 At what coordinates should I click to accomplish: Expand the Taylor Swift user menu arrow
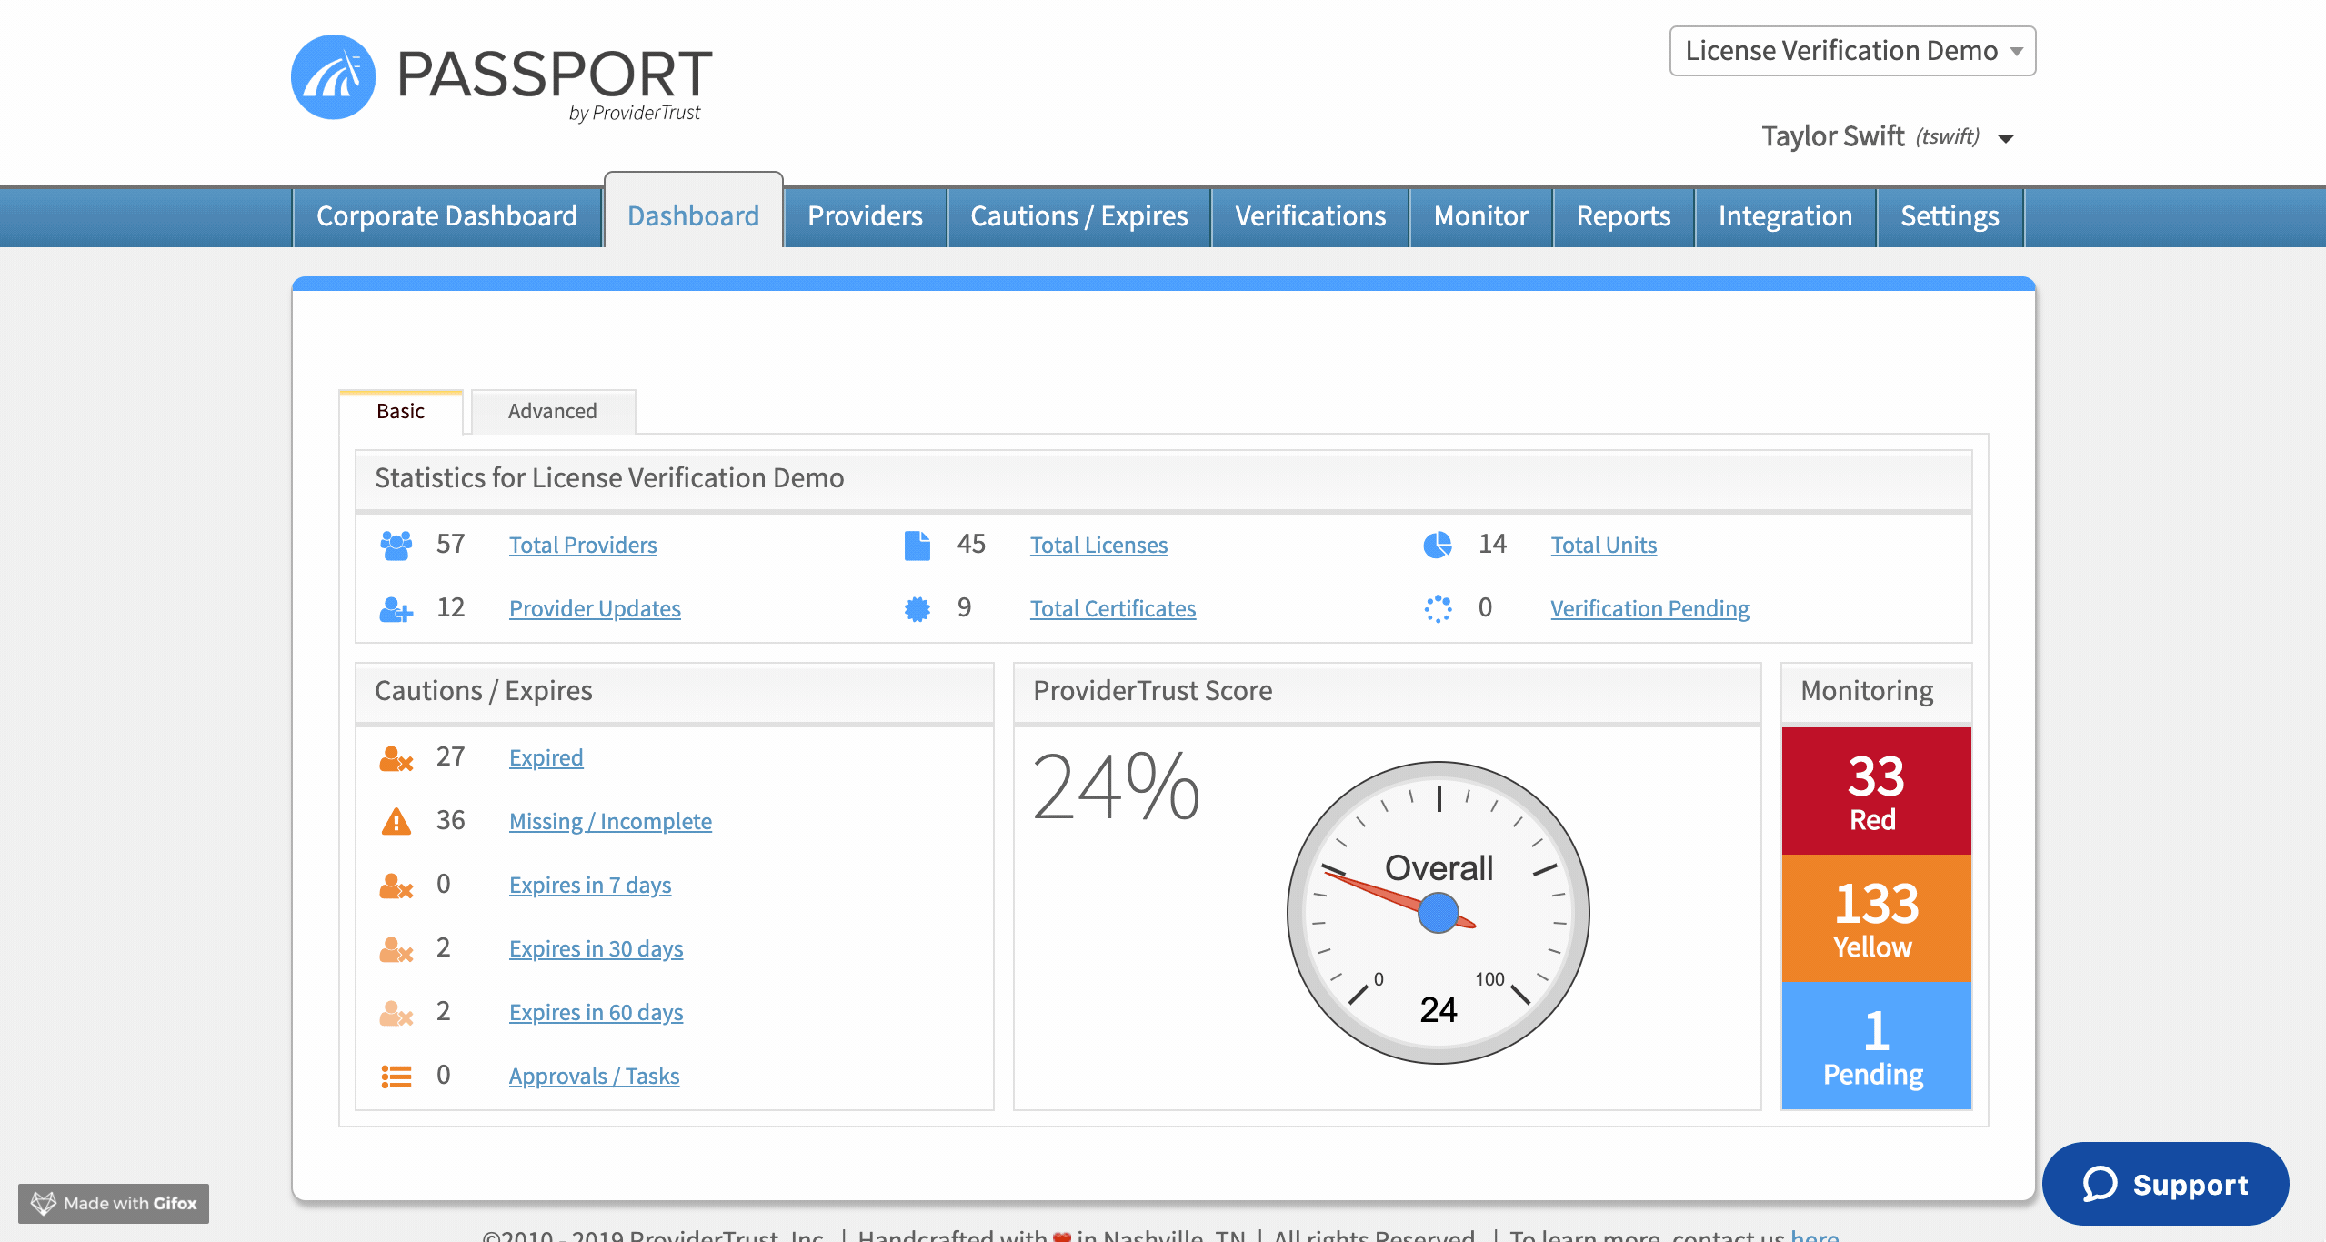2006,138
